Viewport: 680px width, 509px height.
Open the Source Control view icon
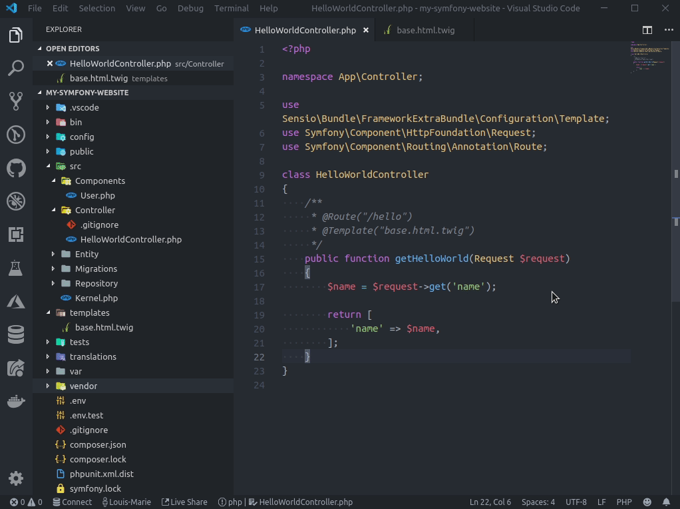point(16,101)
